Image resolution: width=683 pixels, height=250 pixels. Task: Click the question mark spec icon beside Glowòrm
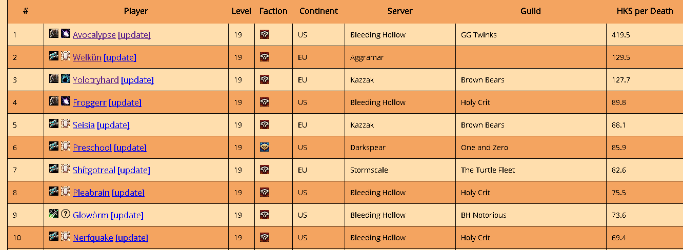pyautogui.click(x=65, y=214)
